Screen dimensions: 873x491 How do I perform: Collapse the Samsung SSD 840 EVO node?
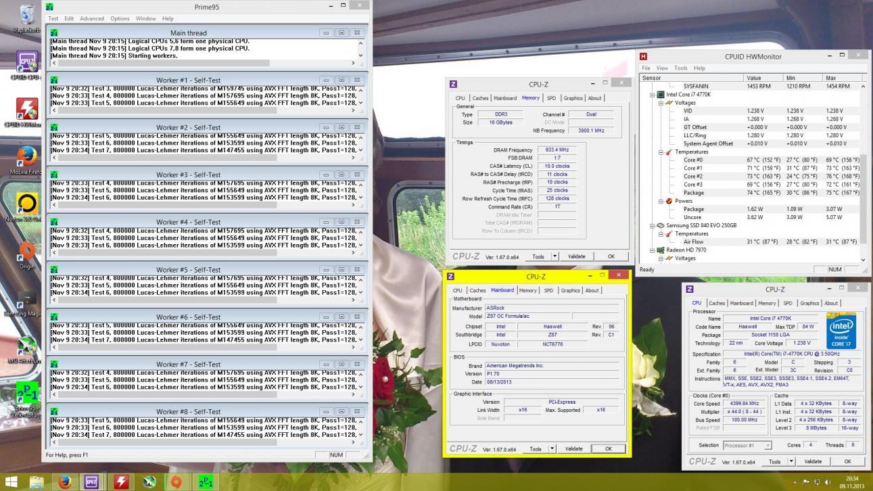[653, 225]
